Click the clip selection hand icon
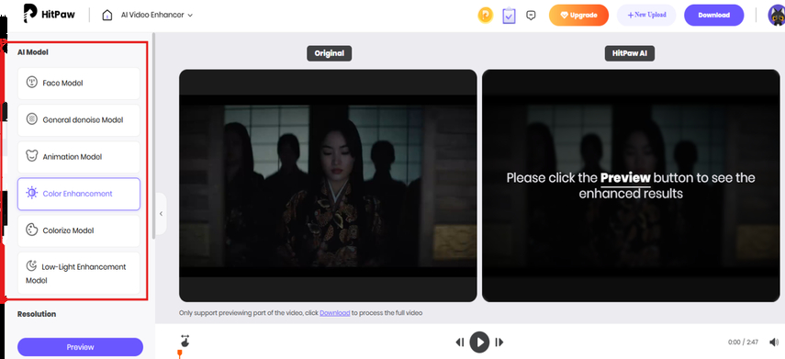Image resolution: width=785 pixels, height=359 pixels. 185,341
